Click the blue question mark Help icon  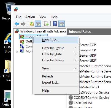55,24
